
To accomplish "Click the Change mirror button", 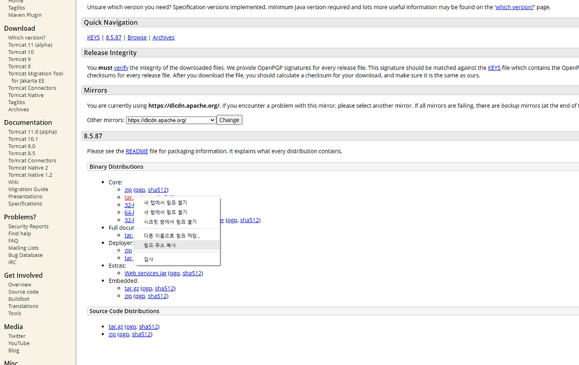I will pyautogui.click(x=229, y=120).
